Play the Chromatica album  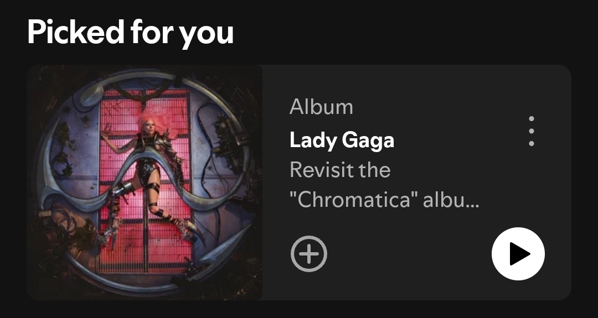click(518, 254)
